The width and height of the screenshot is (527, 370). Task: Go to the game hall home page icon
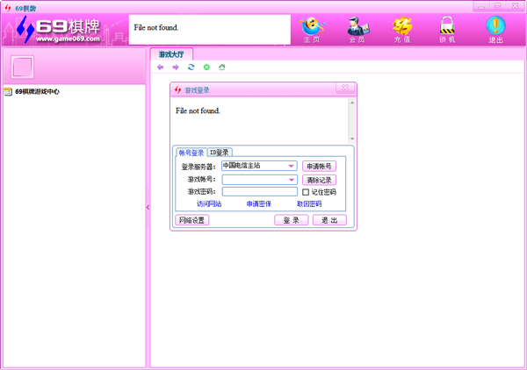222,68
